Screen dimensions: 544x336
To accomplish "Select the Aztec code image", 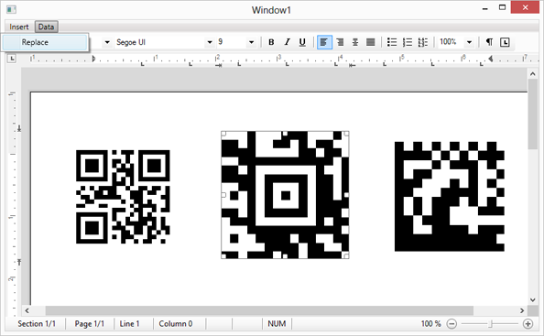I will 285,195.
